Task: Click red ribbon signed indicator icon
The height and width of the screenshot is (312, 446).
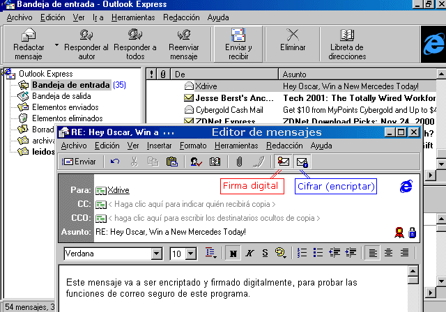Action: (399, 233)
